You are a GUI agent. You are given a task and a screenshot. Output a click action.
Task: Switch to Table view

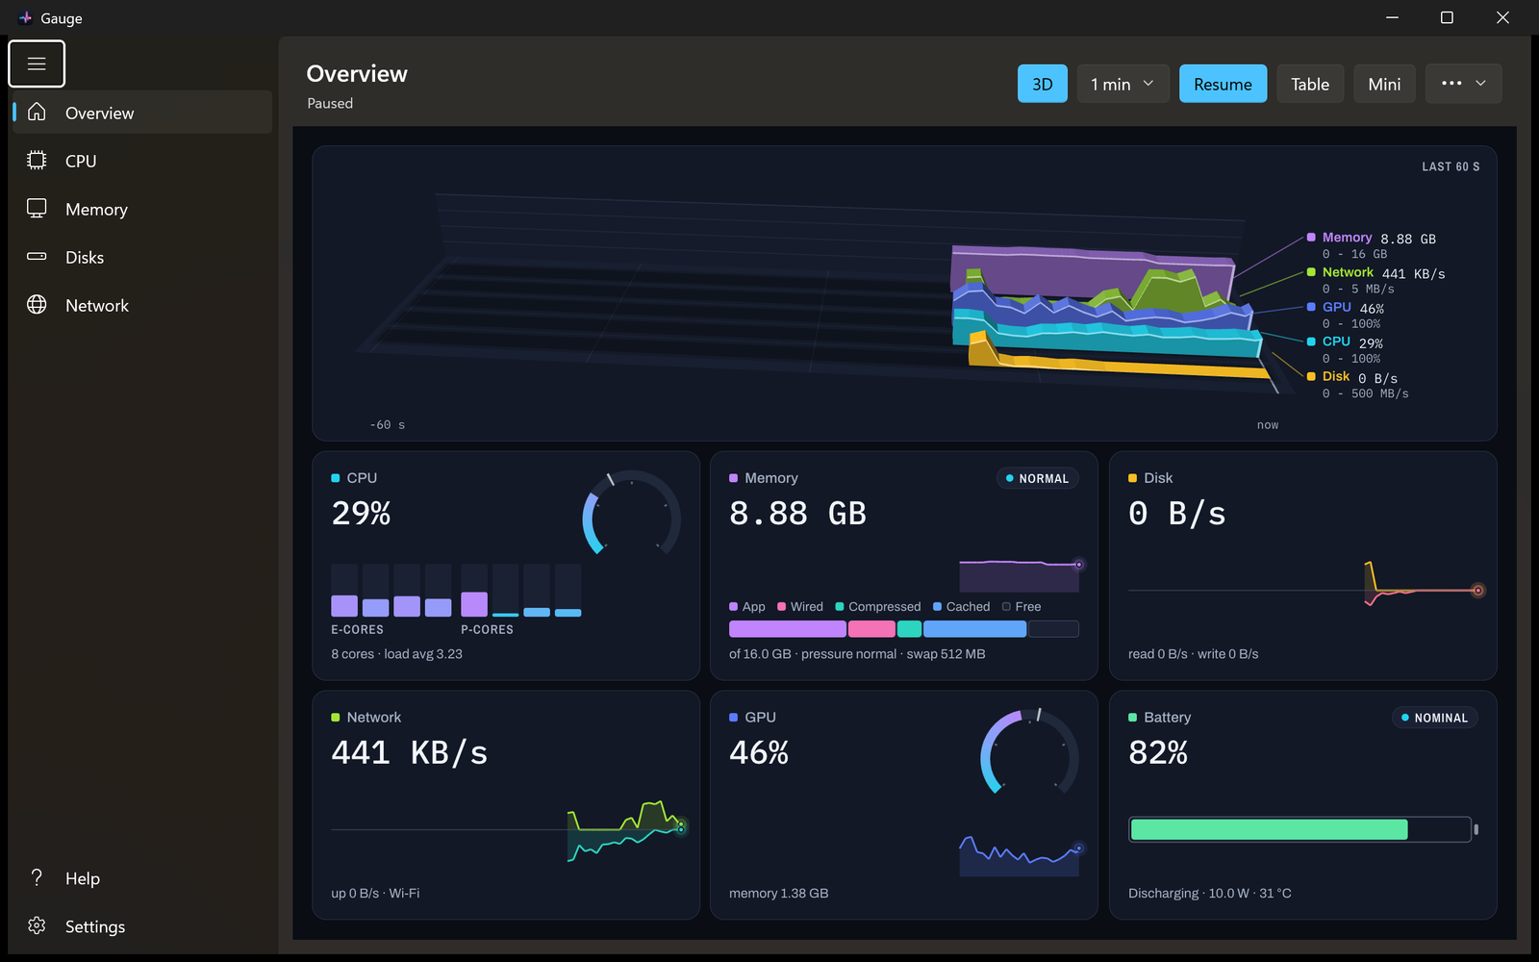coord(1310,84)
